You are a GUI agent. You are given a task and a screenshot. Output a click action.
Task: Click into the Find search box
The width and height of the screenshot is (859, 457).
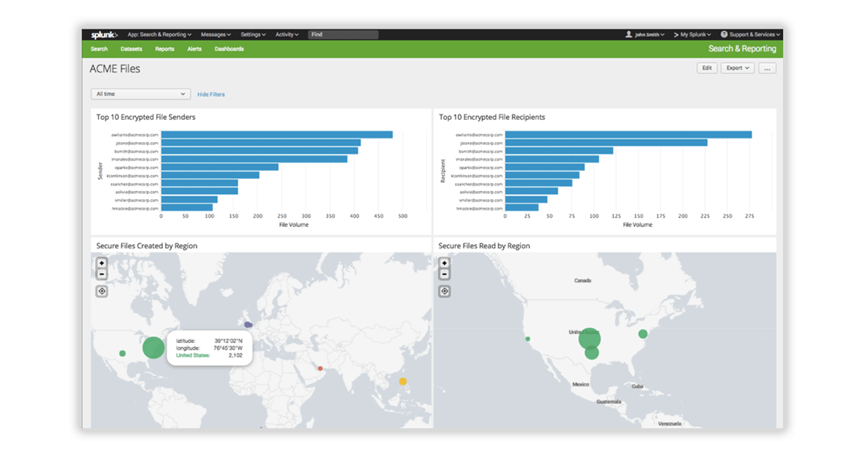click(343, 34)
